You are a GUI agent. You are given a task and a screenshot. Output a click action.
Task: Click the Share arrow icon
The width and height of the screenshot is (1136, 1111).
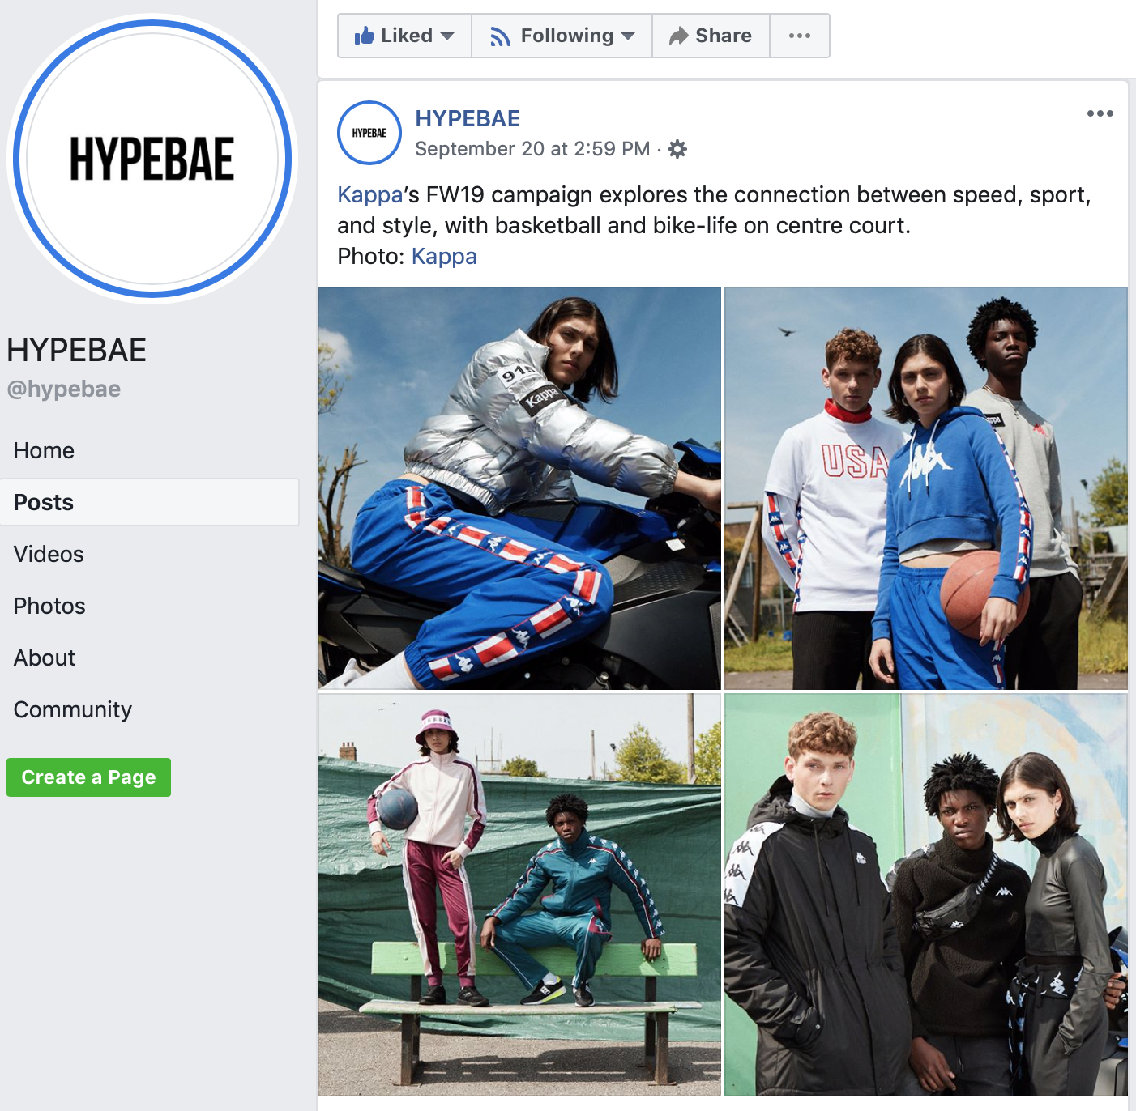point(678,36)
